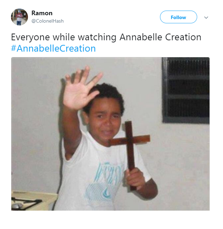Visit the @ColonelHash handle link

coord(47,21)
